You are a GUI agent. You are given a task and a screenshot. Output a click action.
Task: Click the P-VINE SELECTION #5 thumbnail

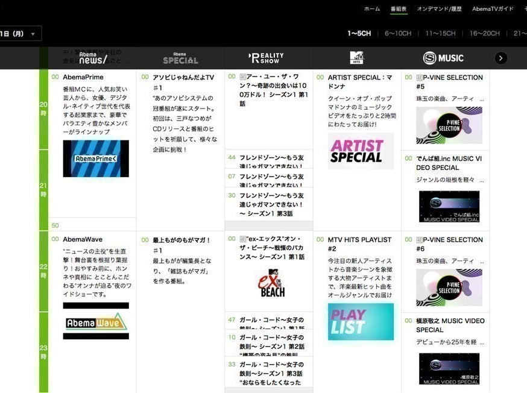pos(449,125)
